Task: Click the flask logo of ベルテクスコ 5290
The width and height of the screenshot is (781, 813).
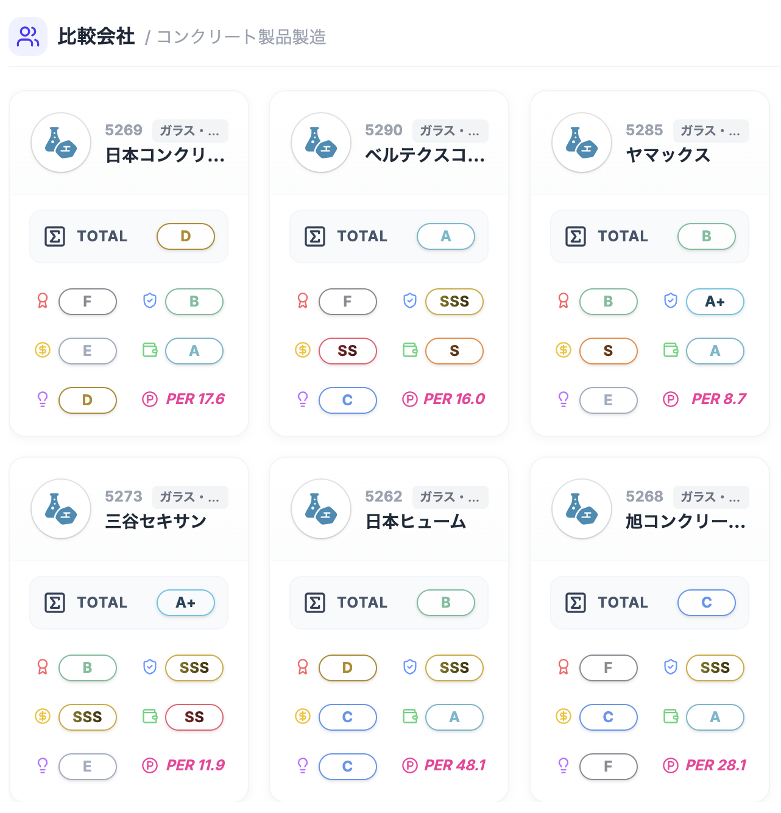Action: (321, 143)
